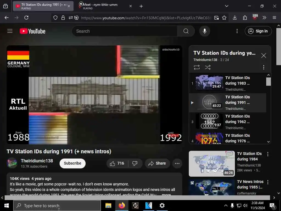Viewport: 281px width, 211px height.
Task: Click the video player area
Action: [x=94, y=95]
